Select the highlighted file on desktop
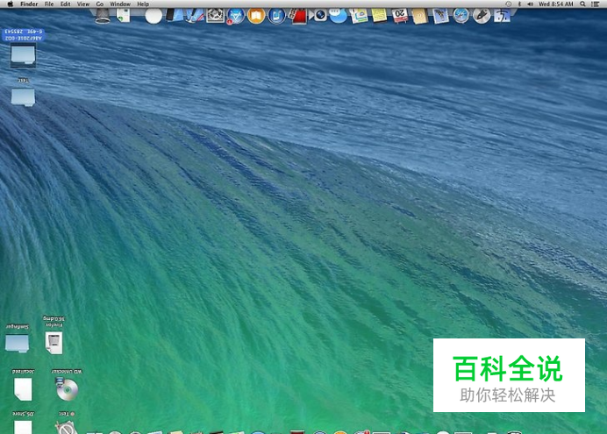 click(23, 55)
